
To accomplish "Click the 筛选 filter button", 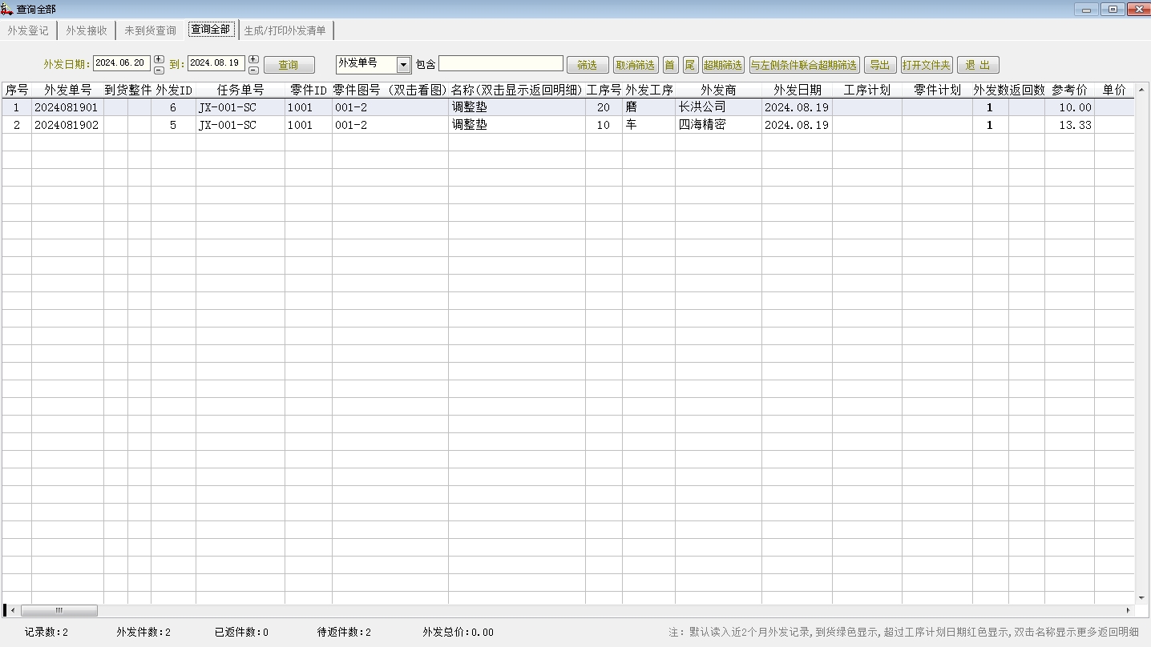I will click(x=588, y=66).
